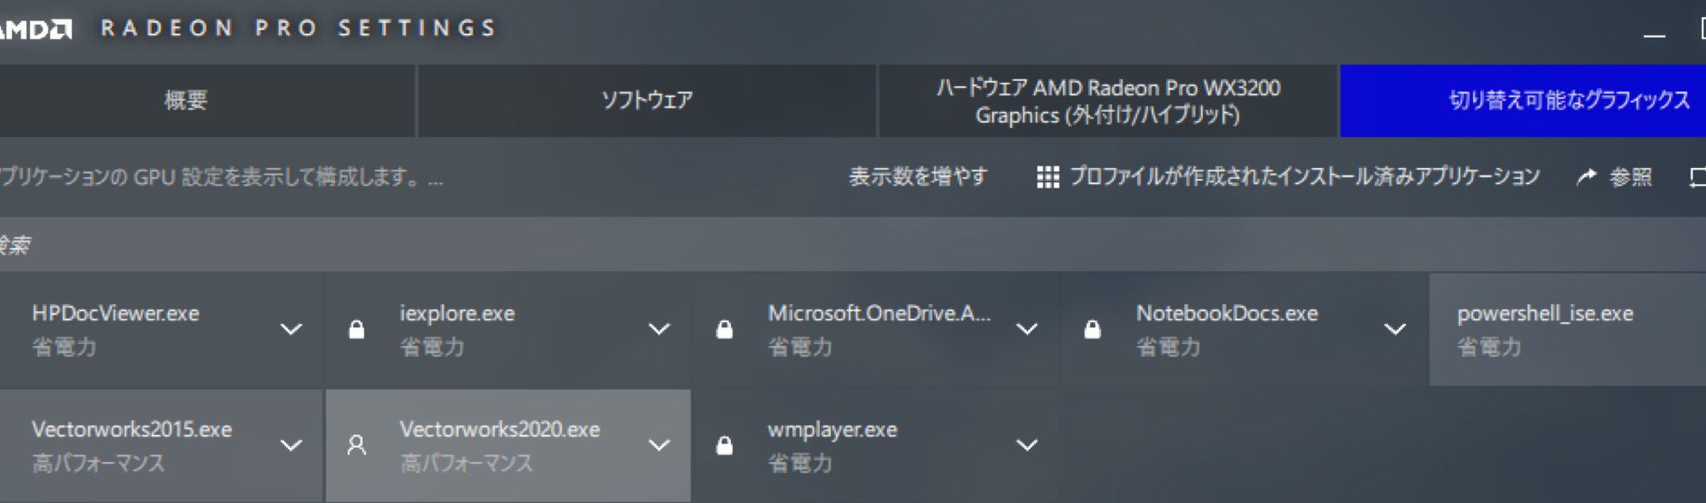Switch to the 概要 tab
The height and width of the screenshot is (503, 1706).
pos(207,101)
